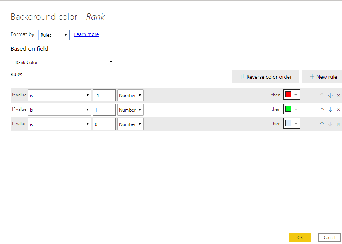Click the value field containing 1
Viewport: 342px width, 244px height.
point(104,110)
